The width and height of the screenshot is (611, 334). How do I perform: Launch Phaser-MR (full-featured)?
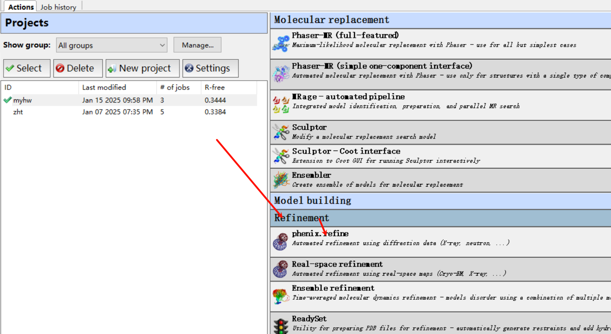point(440,43)
